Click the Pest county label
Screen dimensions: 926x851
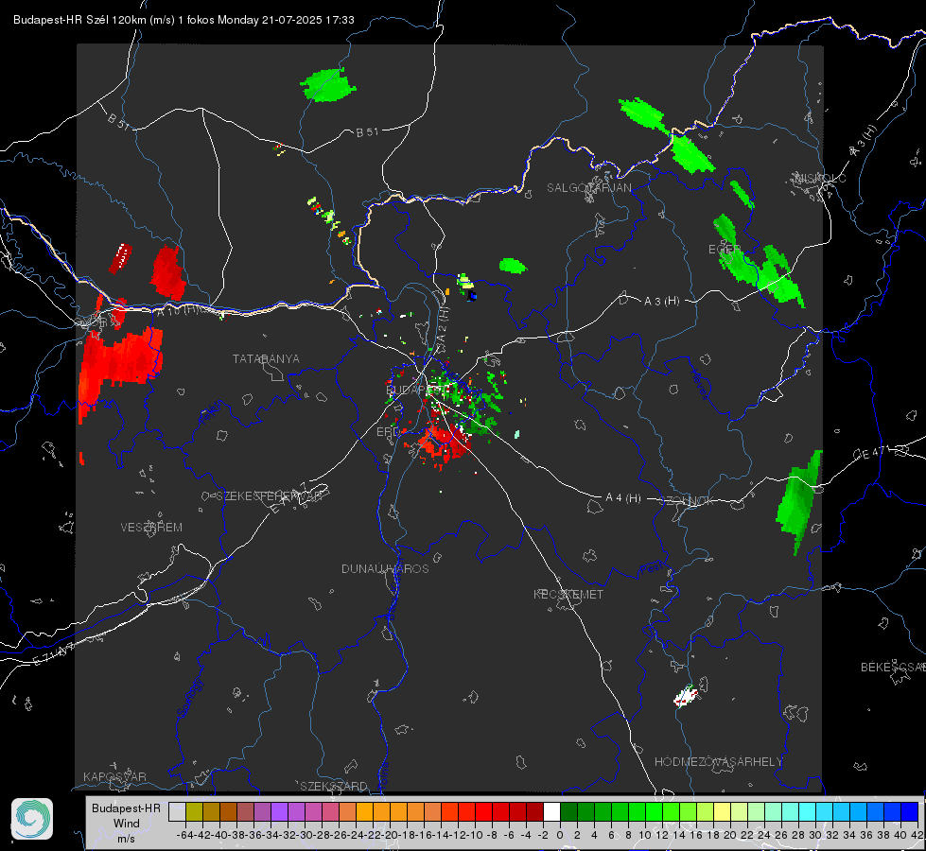pos(652,570)
